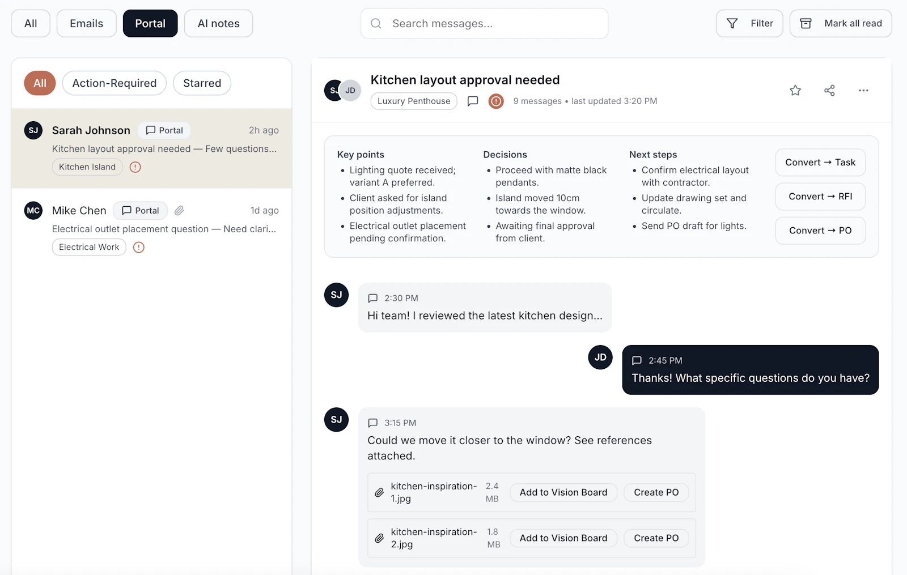Click the SJ avatar in Sarah Johnson's list row
907x575 pixels.
(33, 130)
